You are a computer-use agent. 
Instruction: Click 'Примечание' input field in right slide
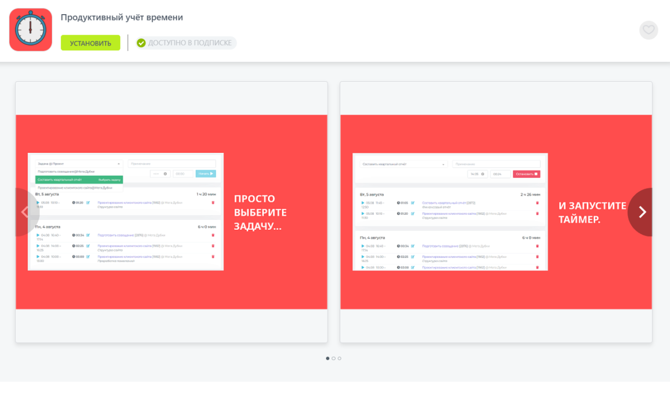pos(496,164)
